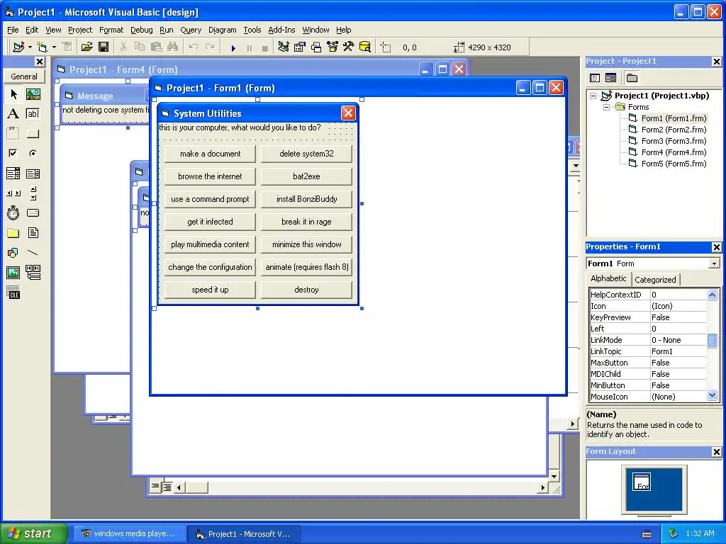Open Project Explorer from toolbar
Screen dimensions: 726x544
click(284, 47)
